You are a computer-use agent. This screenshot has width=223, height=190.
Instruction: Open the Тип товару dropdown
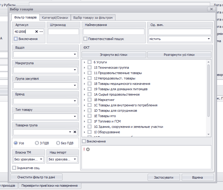pos(75,117)
